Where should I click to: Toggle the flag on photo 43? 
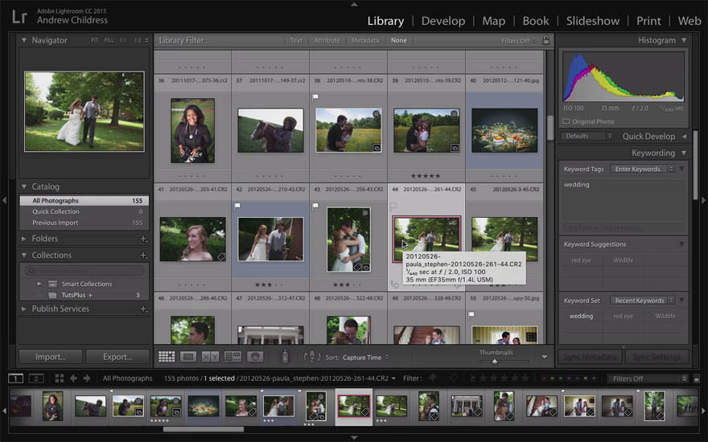(x=315, y=206)
